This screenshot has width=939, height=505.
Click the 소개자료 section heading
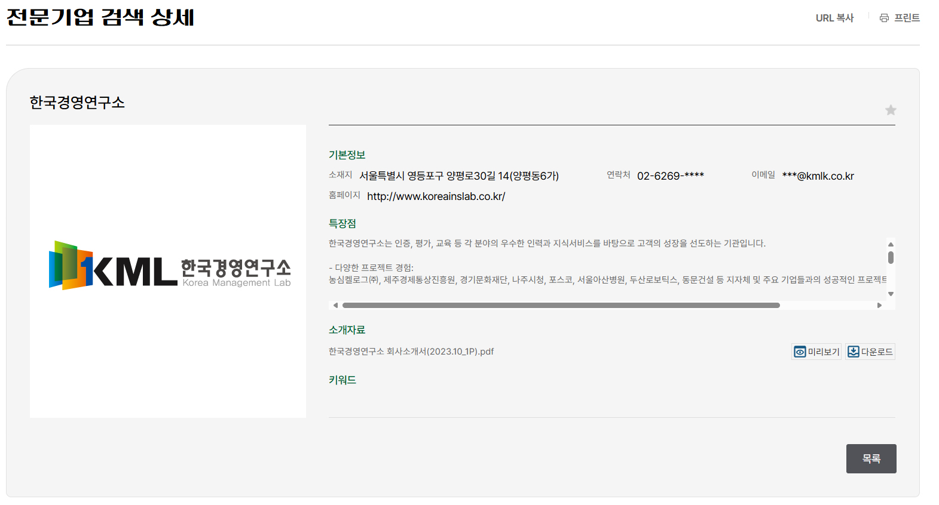tap(347, 330)
